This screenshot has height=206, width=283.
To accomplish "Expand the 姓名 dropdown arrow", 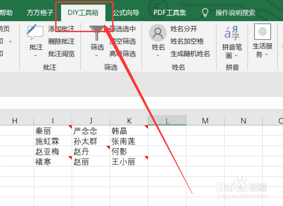I will pos(158,56).
